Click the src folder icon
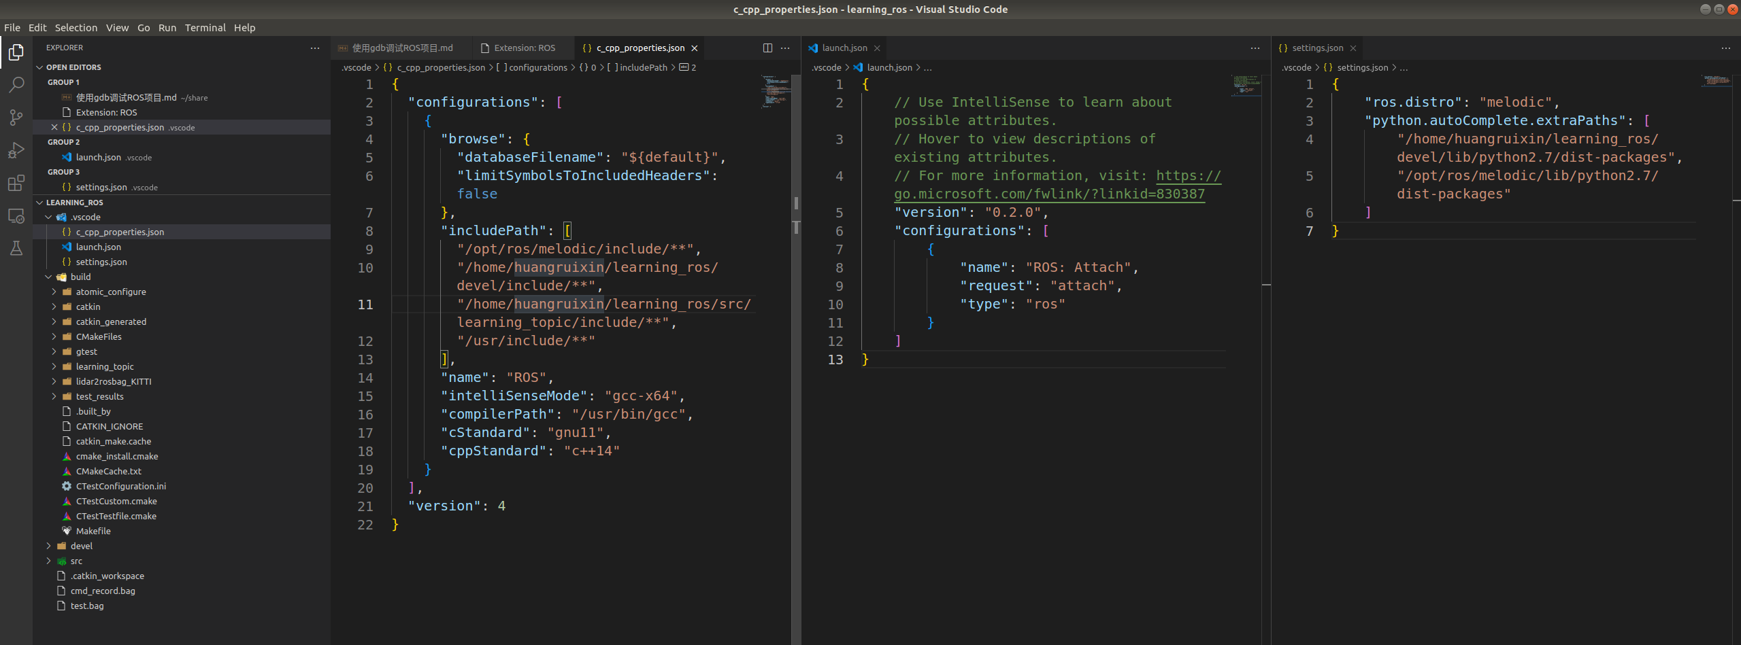This screenshot has width=1741, height=645. [x=62, y=561]
